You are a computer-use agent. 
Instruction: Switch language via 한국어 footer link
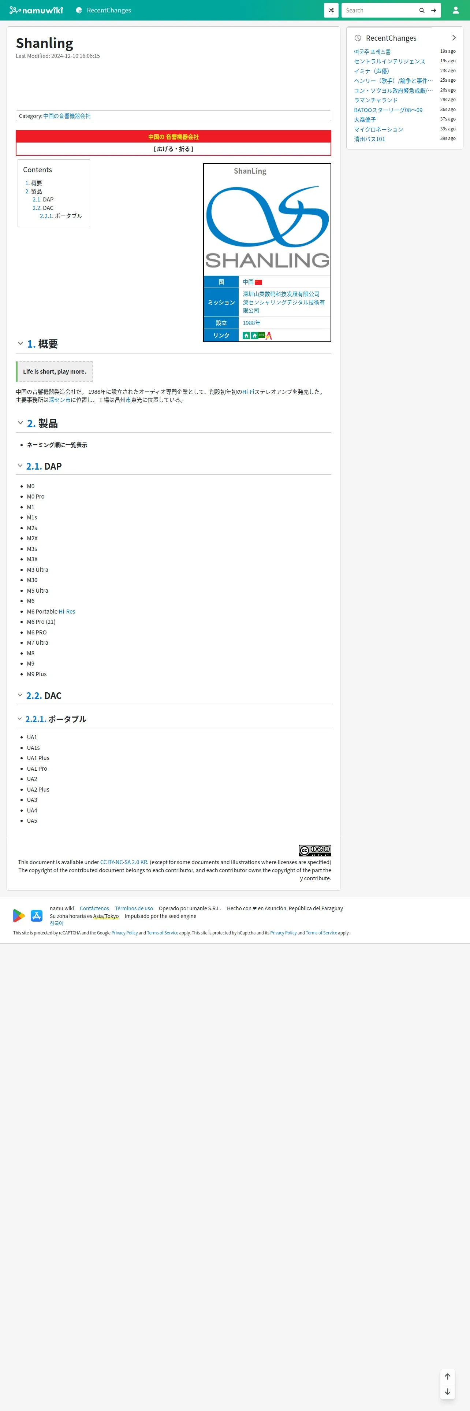(x=56, y=923)
